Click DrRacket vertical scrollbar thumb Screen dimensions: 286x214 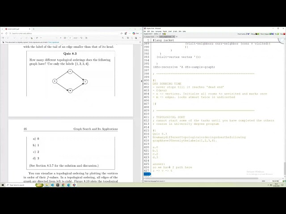[x=285, y=169]
